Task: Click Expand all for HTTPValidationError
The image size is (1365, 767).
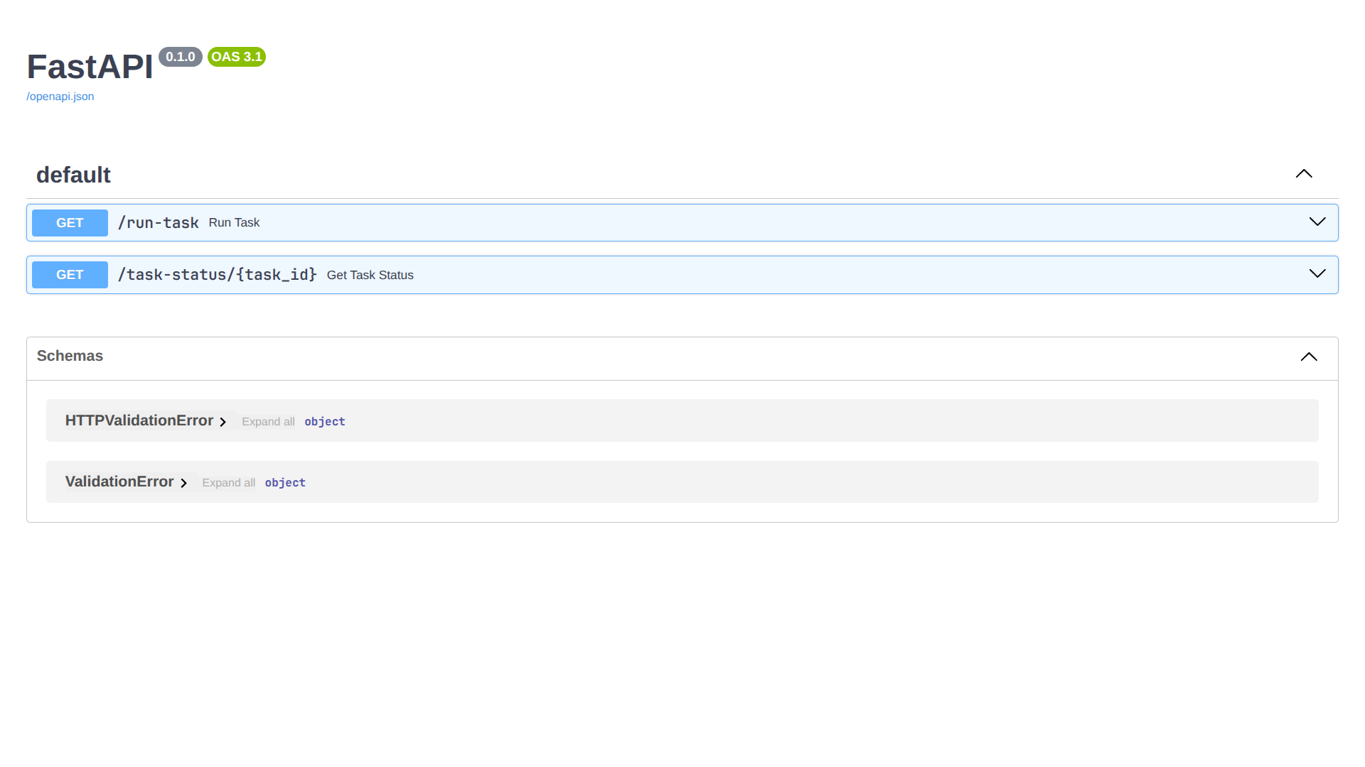Action: 268,422
